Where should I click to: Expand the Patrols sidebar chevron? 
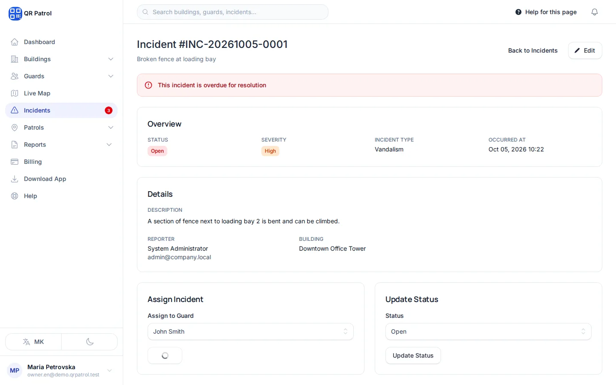111,127
